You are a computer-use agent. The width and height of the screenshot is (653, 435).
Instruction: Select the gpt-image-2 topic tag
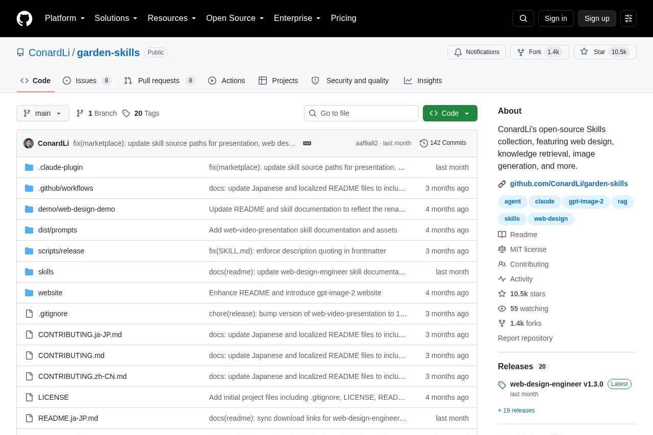click(586, 201)
